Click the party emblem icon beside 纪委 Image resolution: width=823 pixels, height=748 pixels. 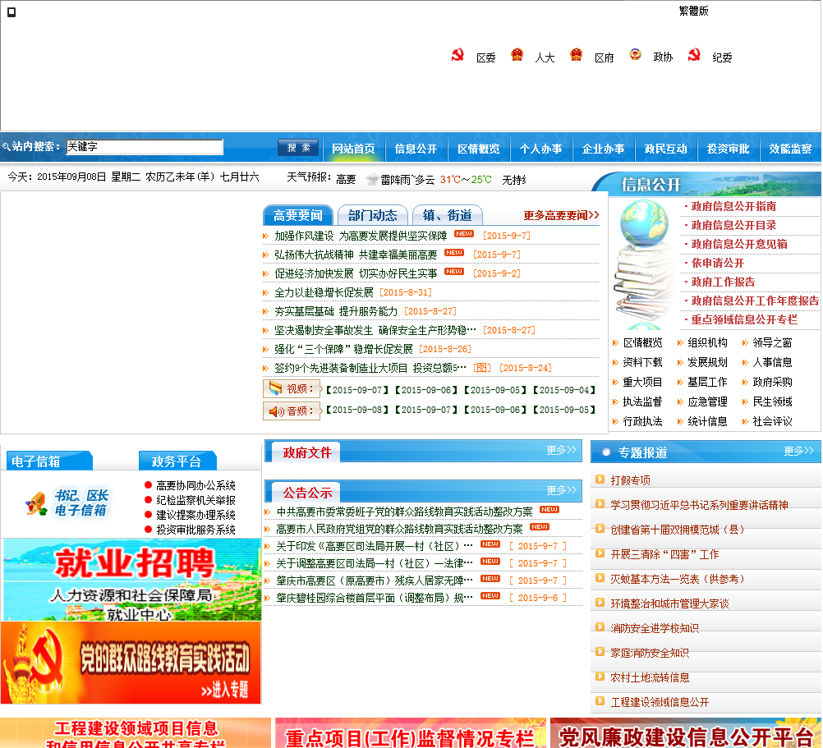click(694, 54)
